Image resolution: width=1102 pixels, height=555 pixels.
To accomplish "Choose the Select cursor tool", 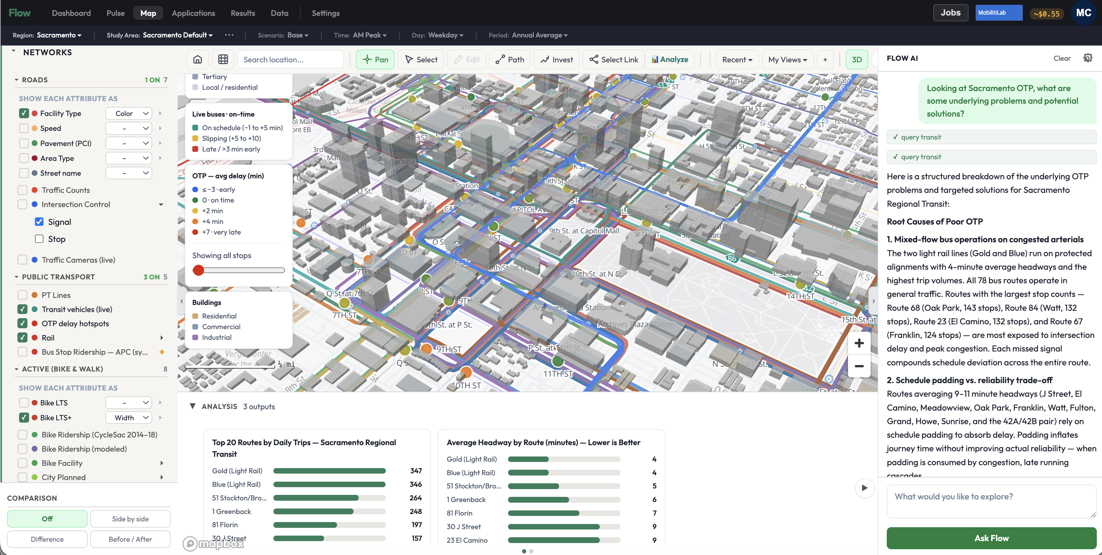I will point(421,59).
